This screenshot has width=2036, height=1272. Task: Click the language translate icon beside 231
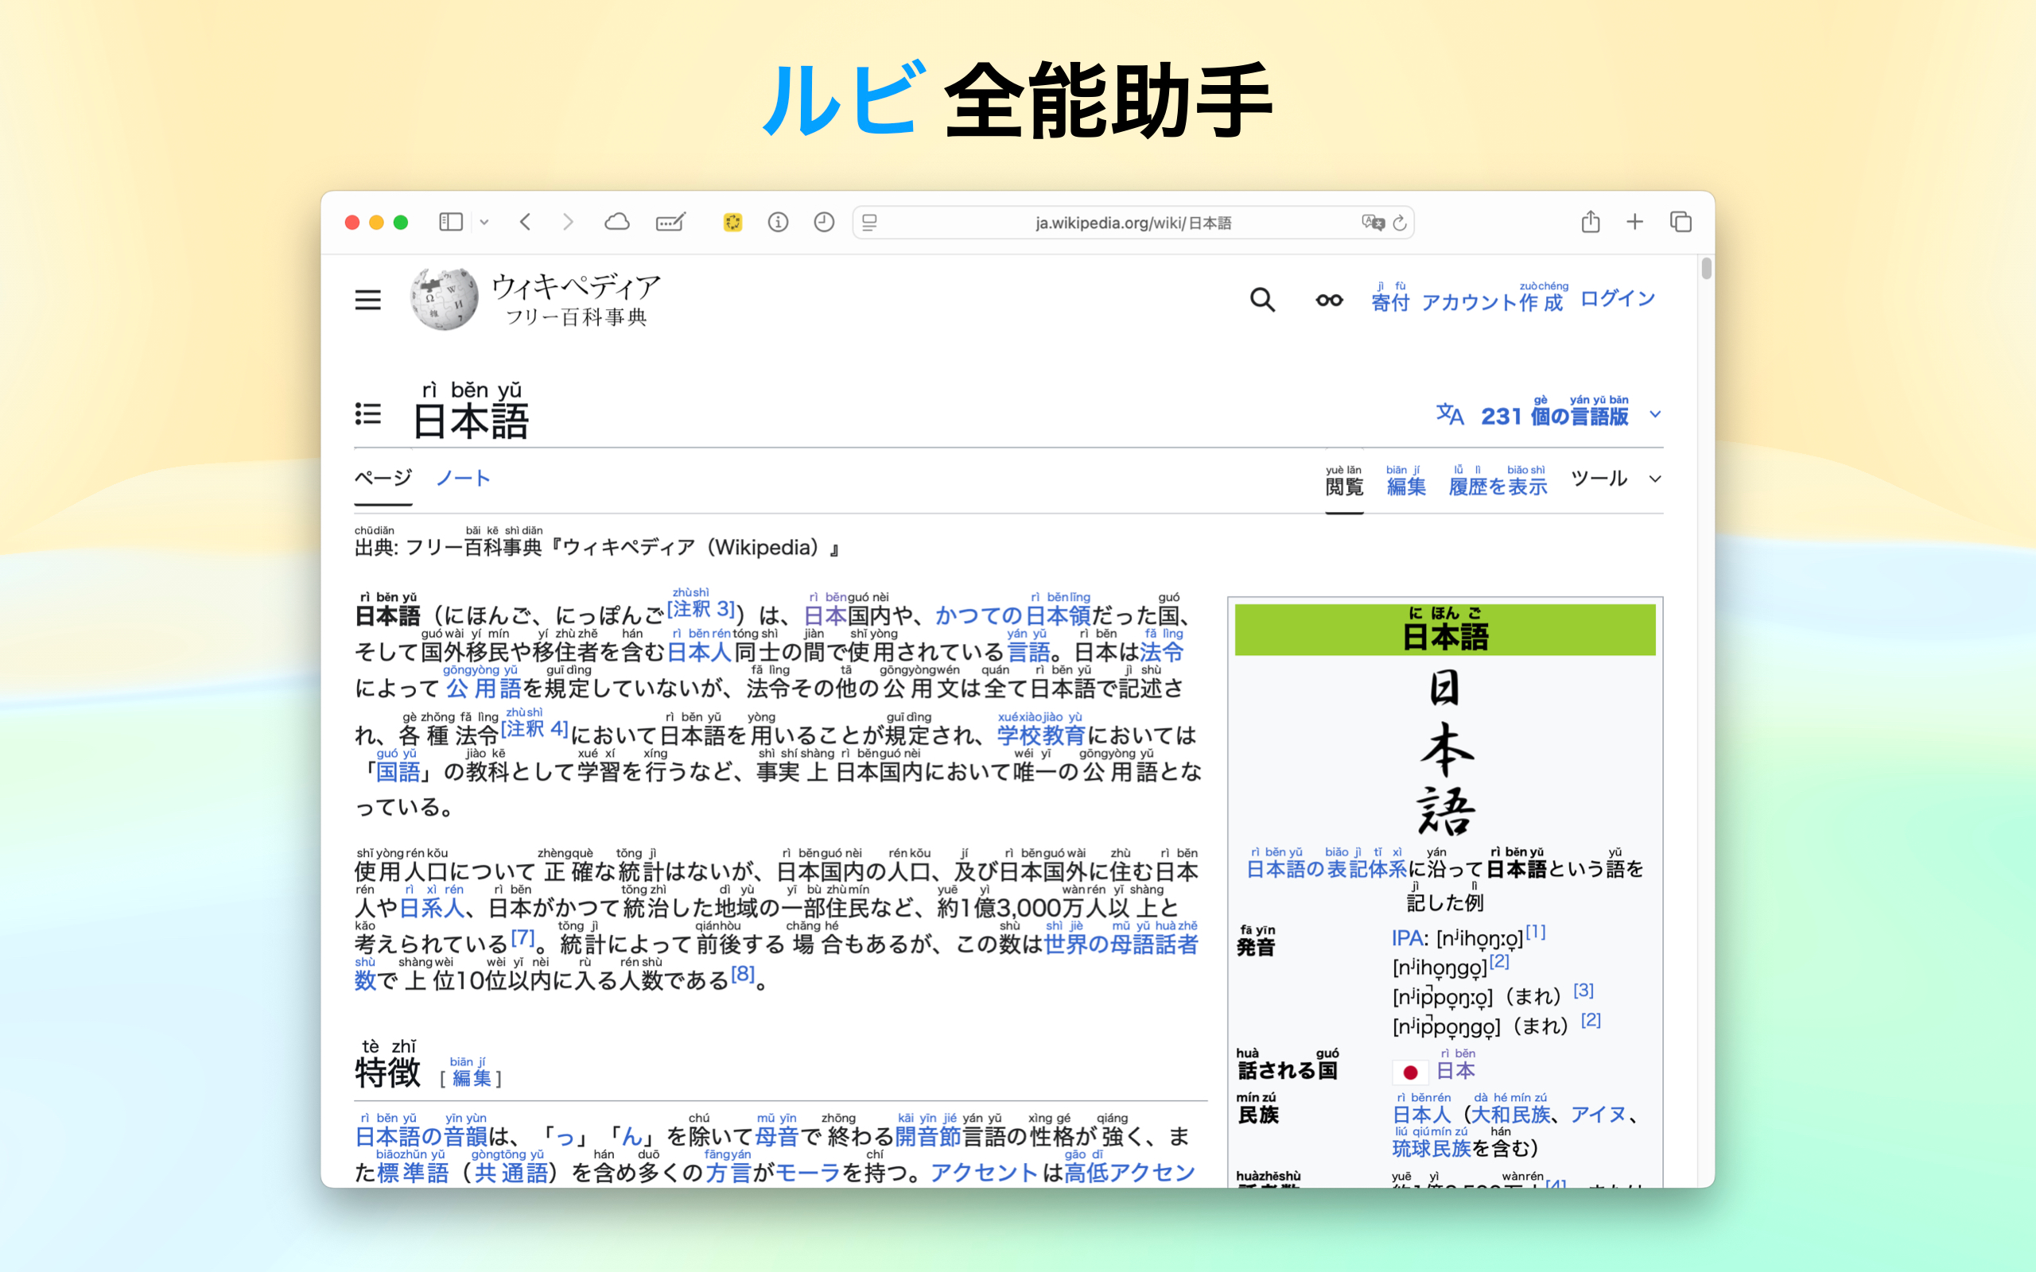[1450, 414]
